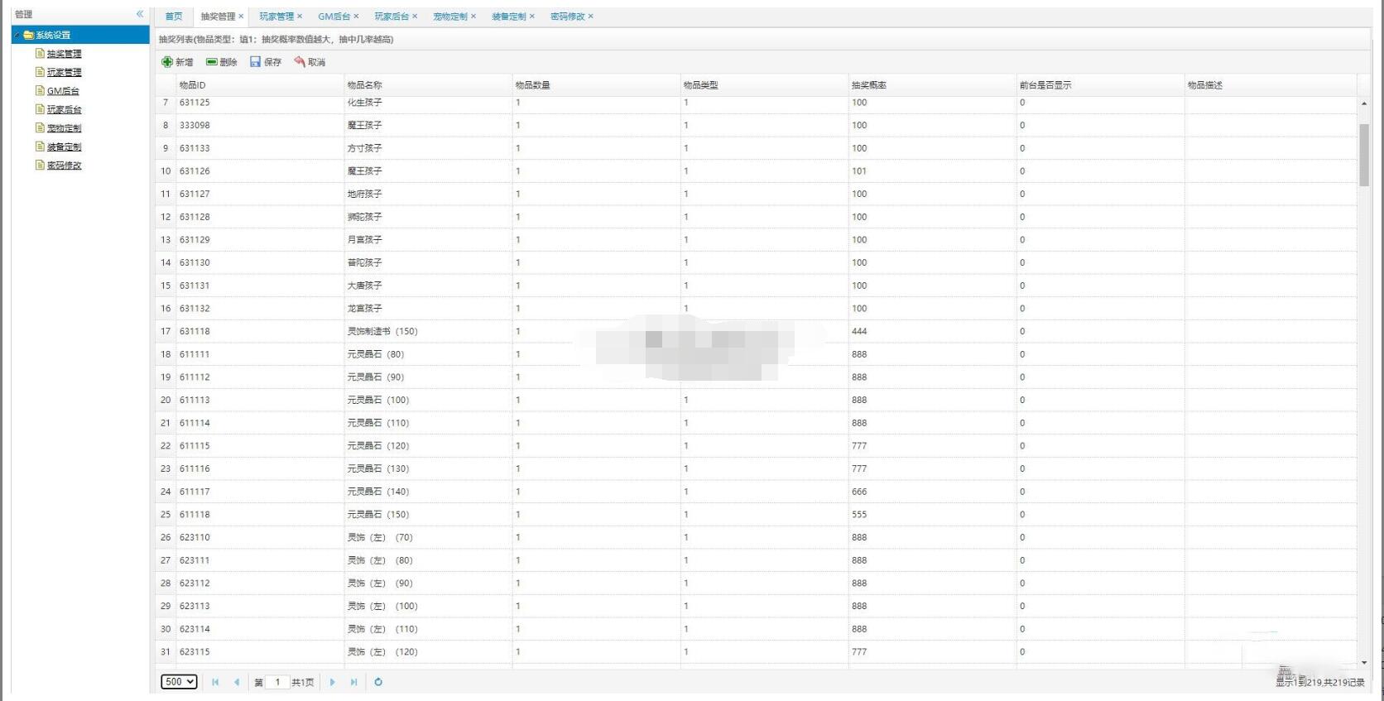The height and width of the screenshot is (701, 1384).
Task: Click the page number input field
Action: tap(277, 682)
